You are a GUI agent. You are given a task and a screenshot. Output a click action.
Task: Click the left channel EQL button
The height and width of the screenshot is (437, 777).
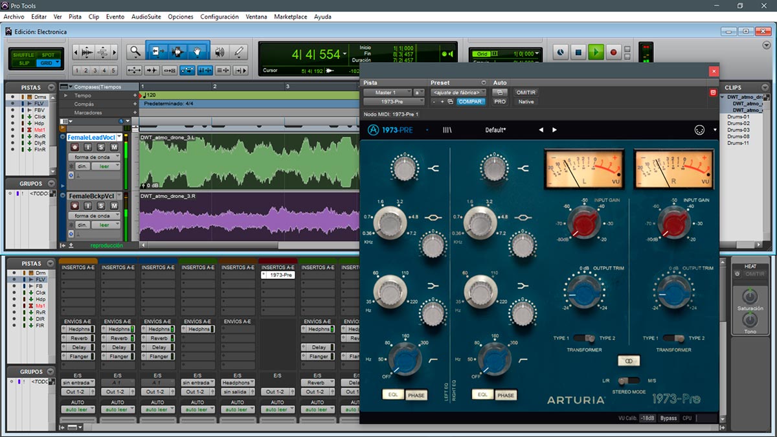[x=393, y=394]
